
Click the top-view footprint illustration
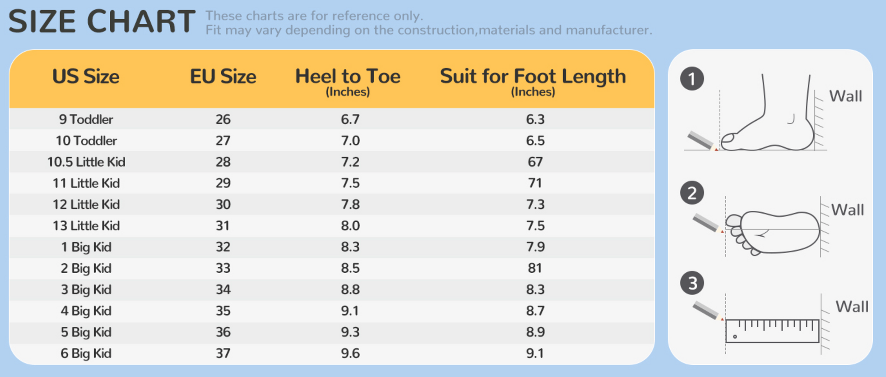point(774,232)
